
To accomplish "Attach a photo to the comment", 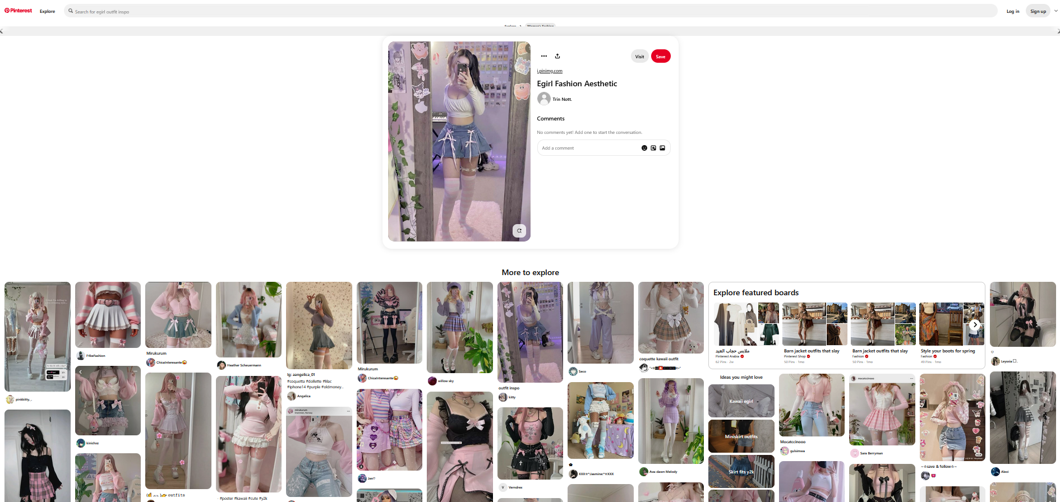I will 662,148.
